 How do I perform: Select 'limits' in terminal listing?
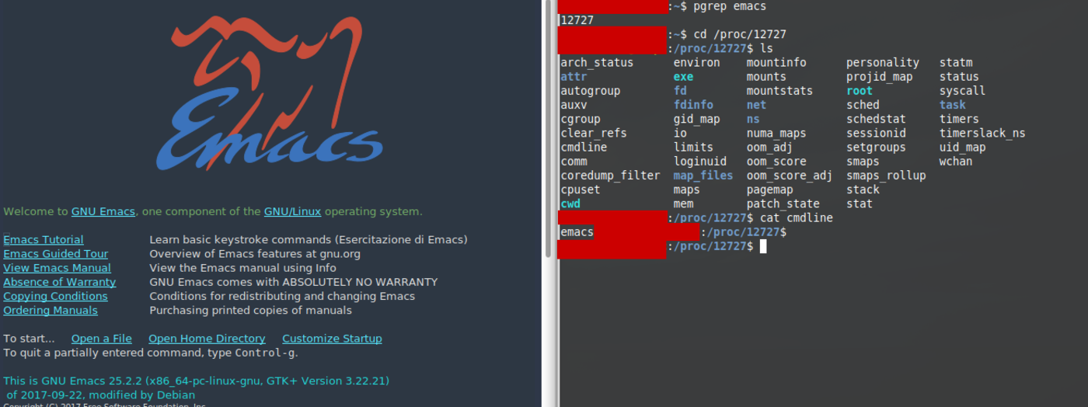694,147
